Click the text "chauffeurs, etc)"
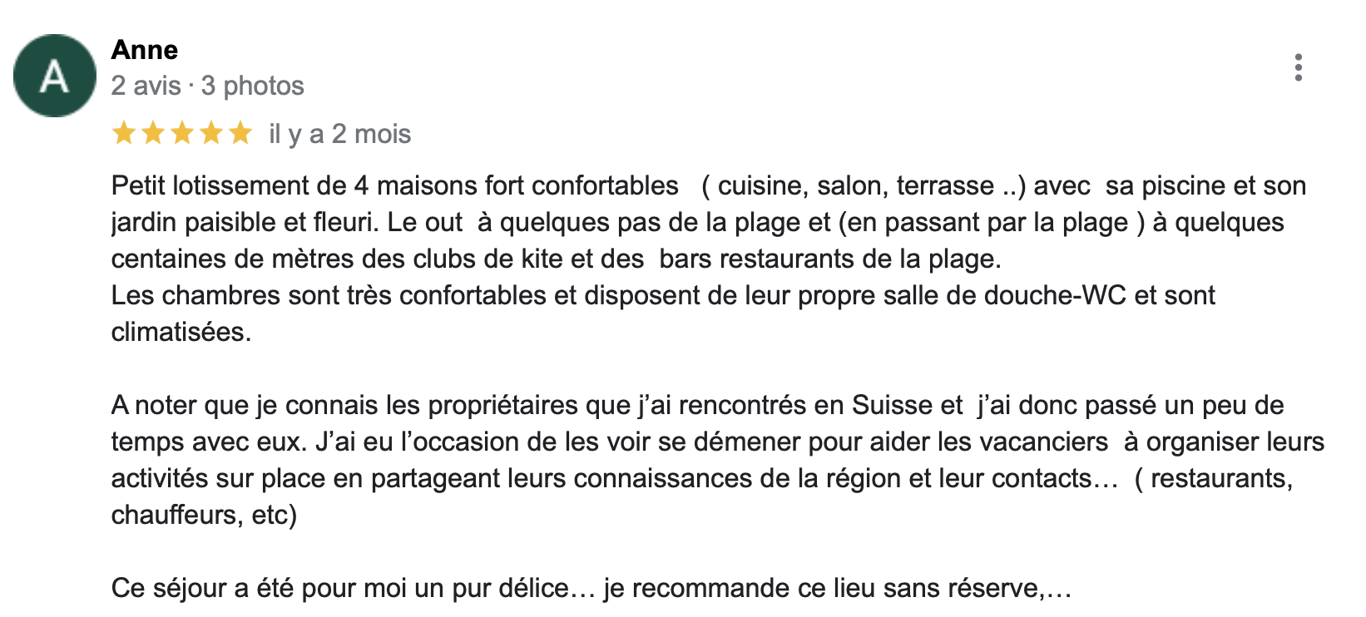This screenshot has width=1366, height=617. pyautogui.click(x=204, y=515)
